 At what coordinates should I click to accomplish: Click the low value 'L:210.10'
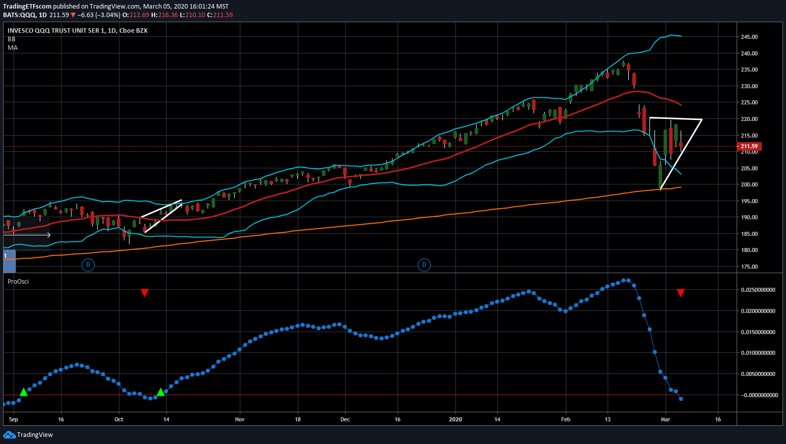(192, 15)
